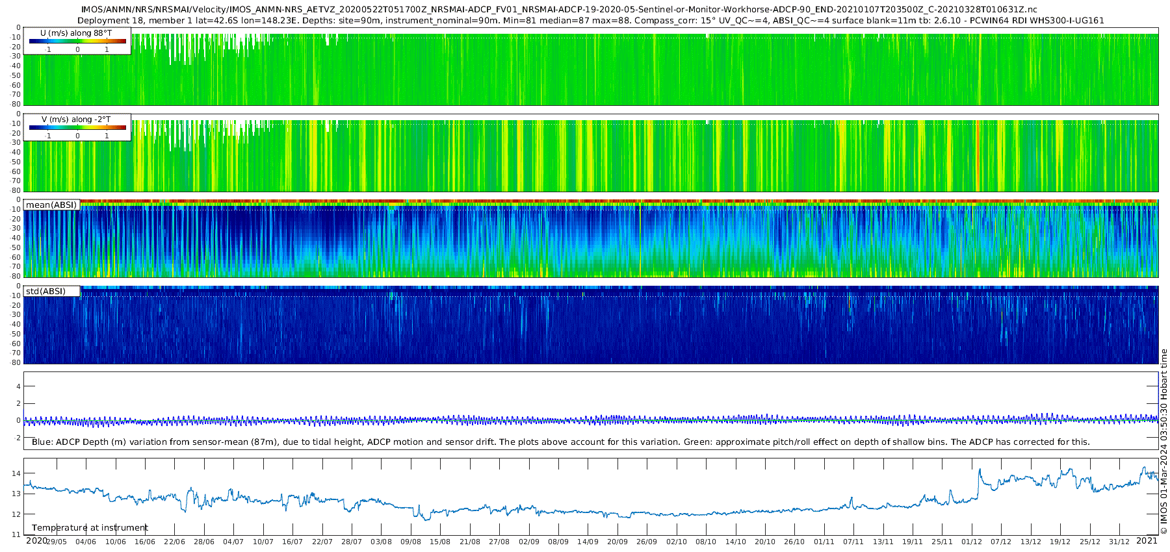Select the 2021 year label on time axis

point(1147,541)
